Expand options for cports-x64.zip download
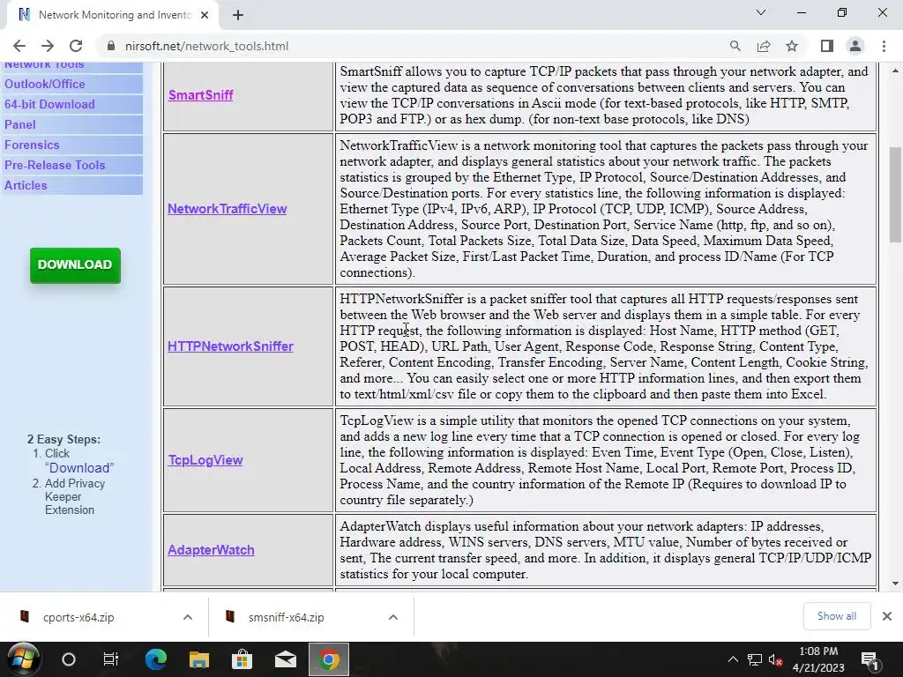The image size is (903, 677). (x=188, y=617)
